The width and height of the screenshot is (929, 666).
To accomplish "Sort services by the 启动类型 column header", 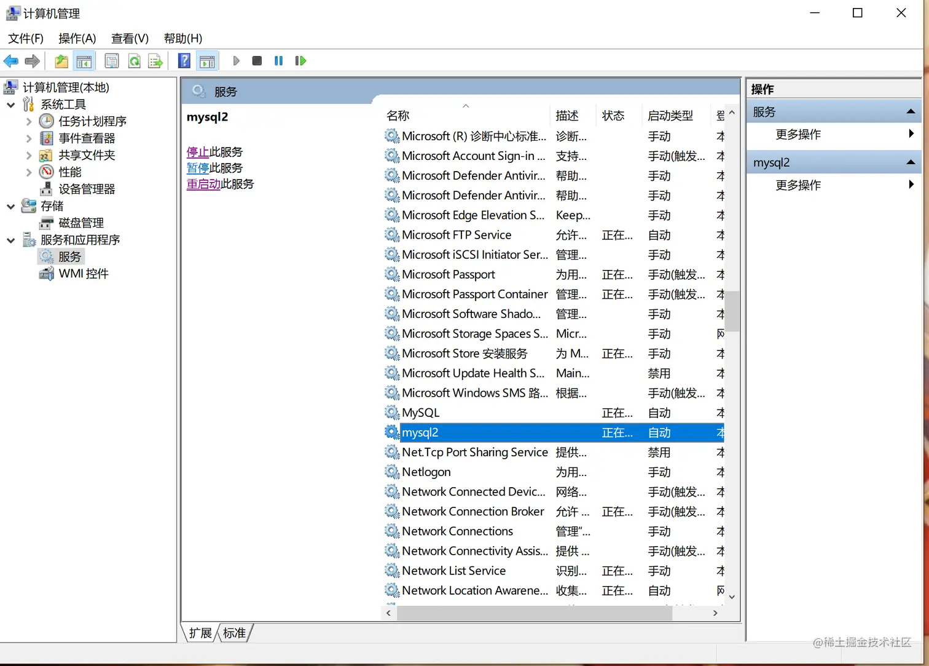I will (x=675, y=115).
